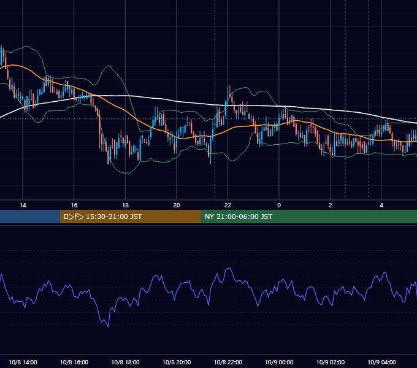Select the 22 hour label on time axis
The height and width of the screenshot is (368, 417).
228,205
